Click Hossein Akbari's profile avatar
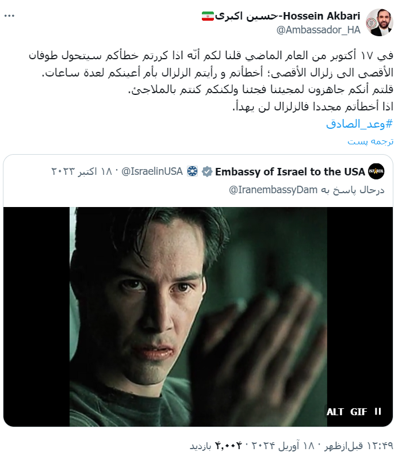The width and height of the screenshot is (406, 452). 379,22
